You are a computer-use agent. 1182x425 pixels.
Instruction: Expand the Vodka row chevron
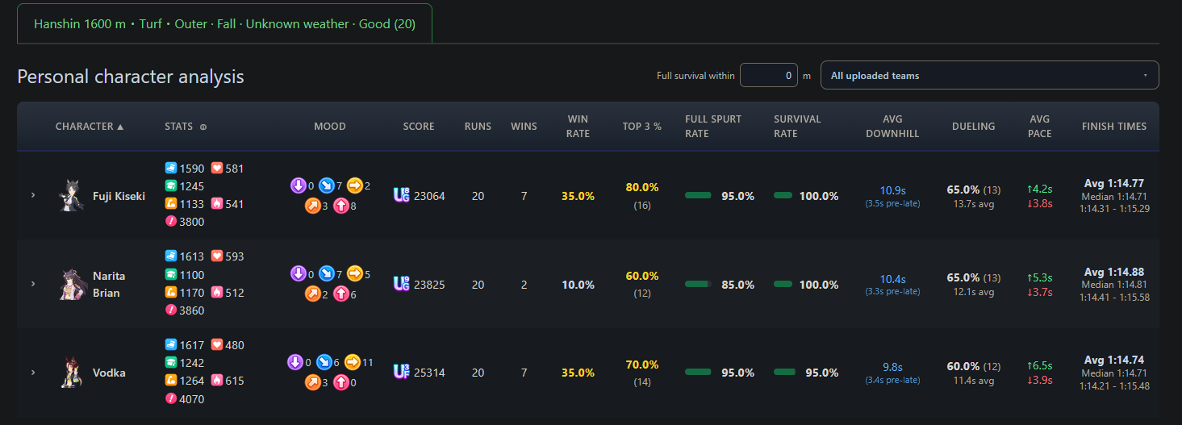(x=33, y=373)
